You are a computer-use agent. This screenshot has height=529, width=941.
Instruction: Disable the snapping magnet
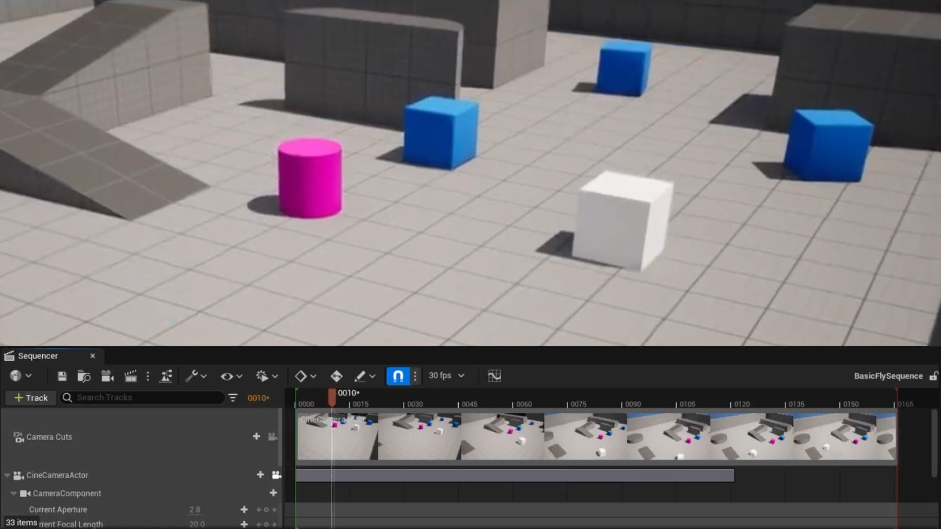398,376
